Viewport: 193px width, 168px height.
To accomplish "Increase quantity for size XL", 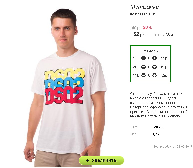I will point(154,67).
